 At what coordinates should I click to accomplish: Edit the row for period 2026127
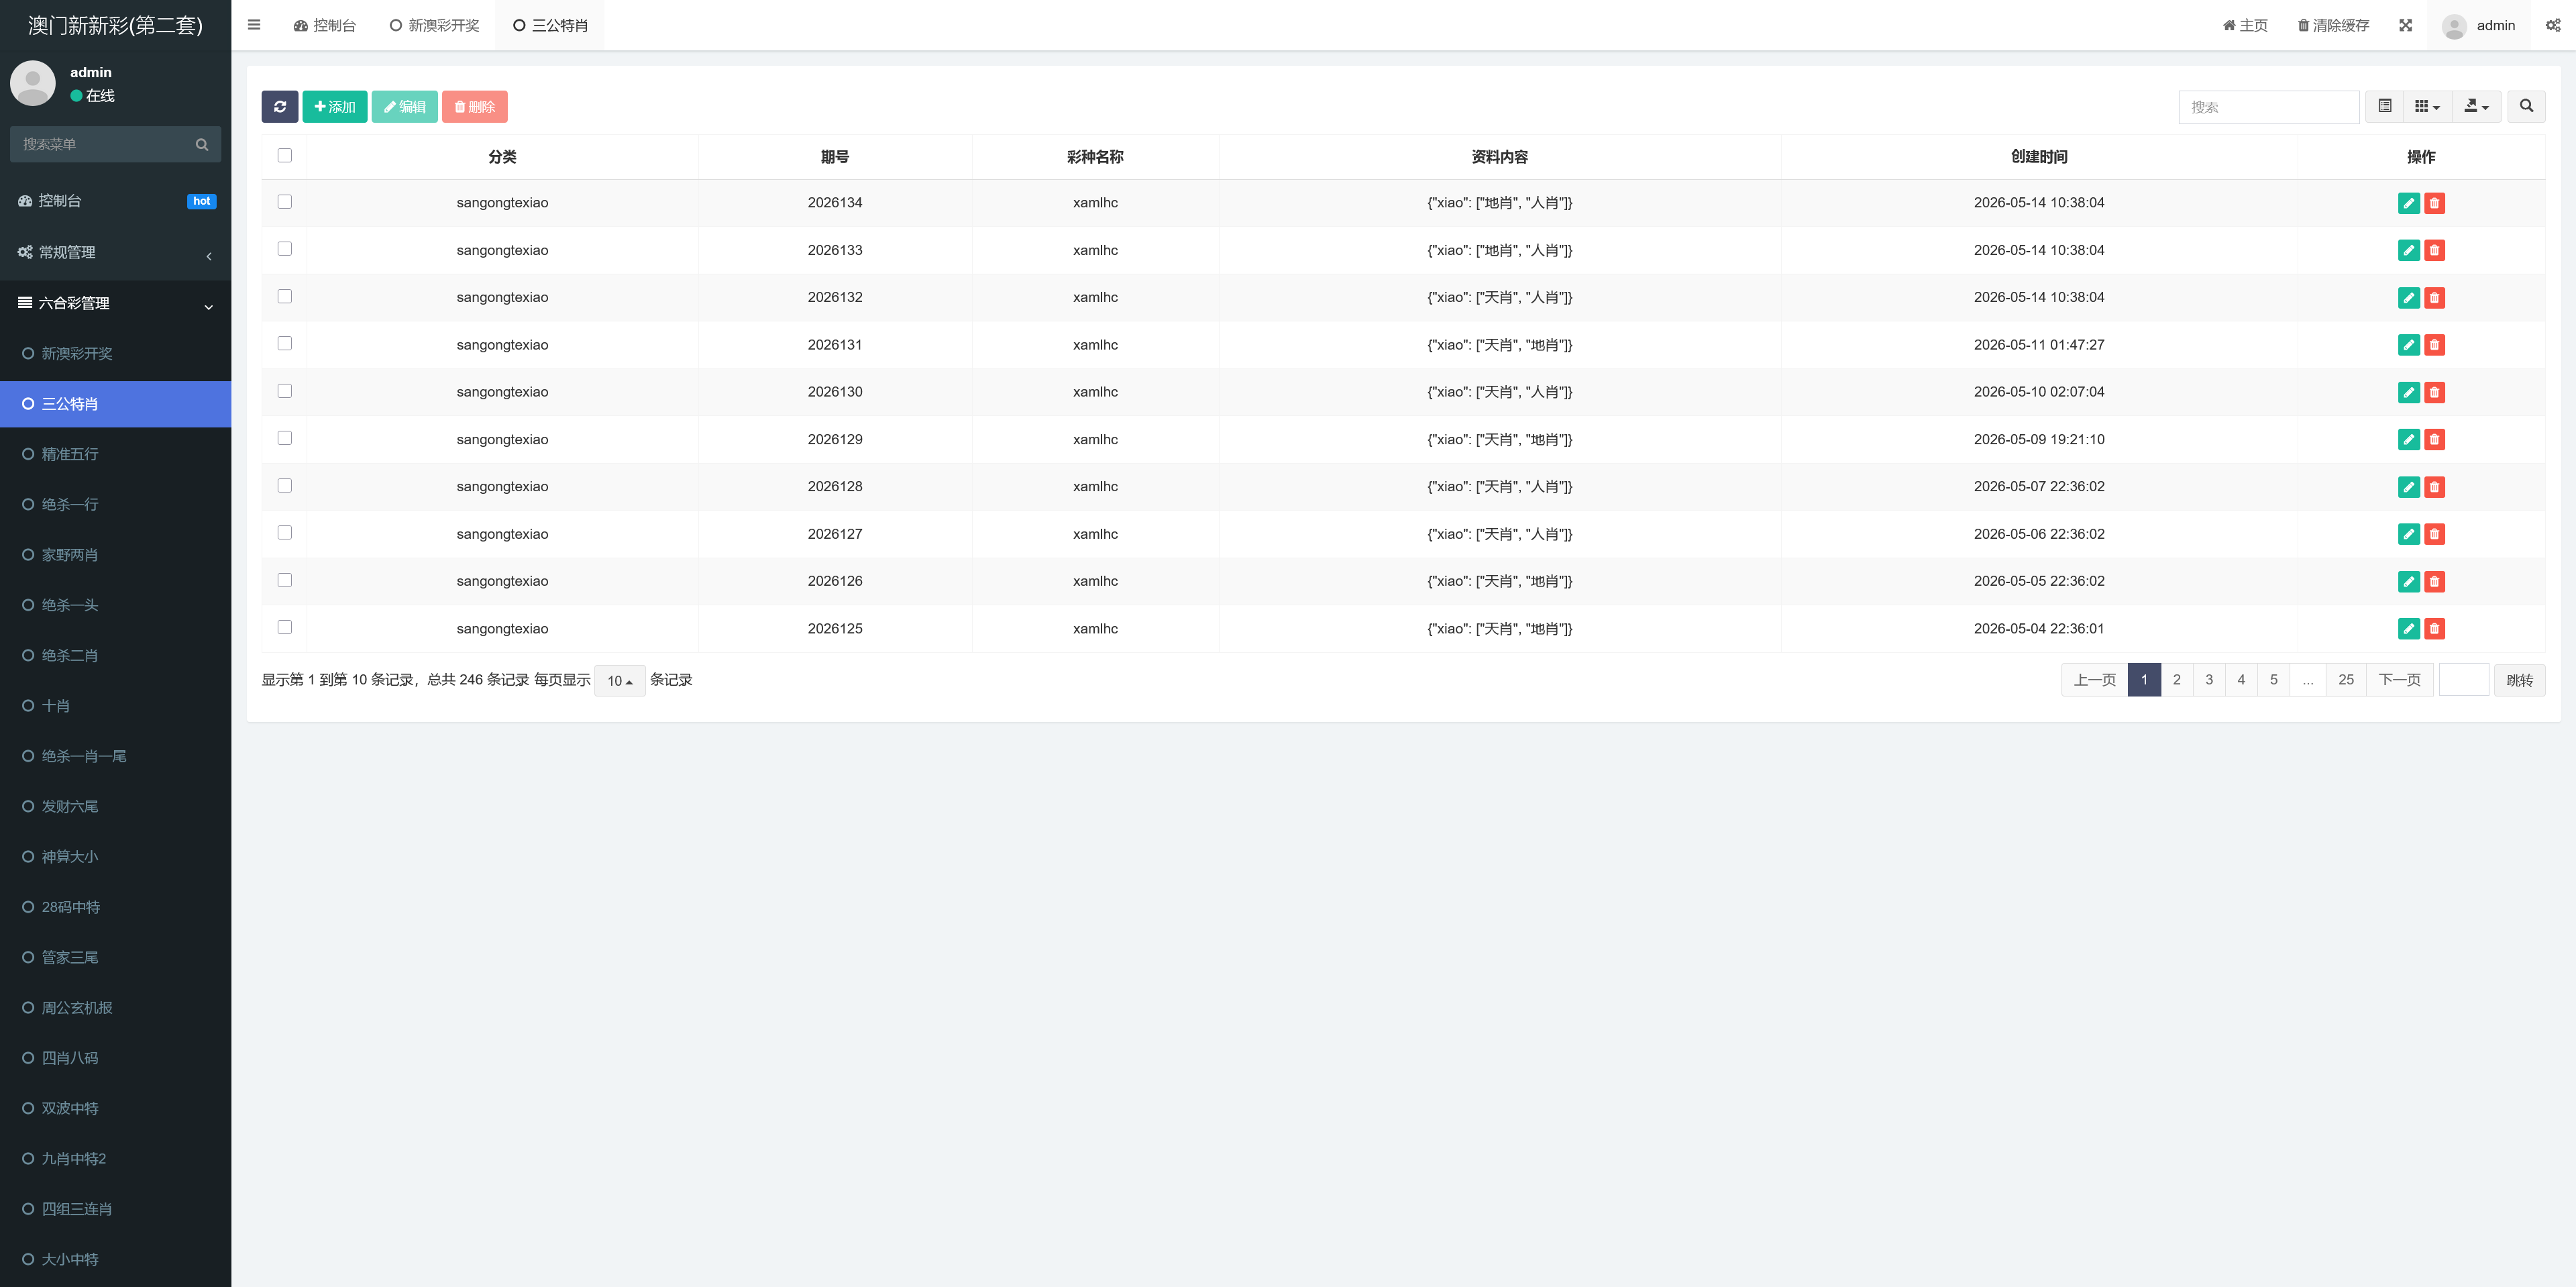(2408, 534)
